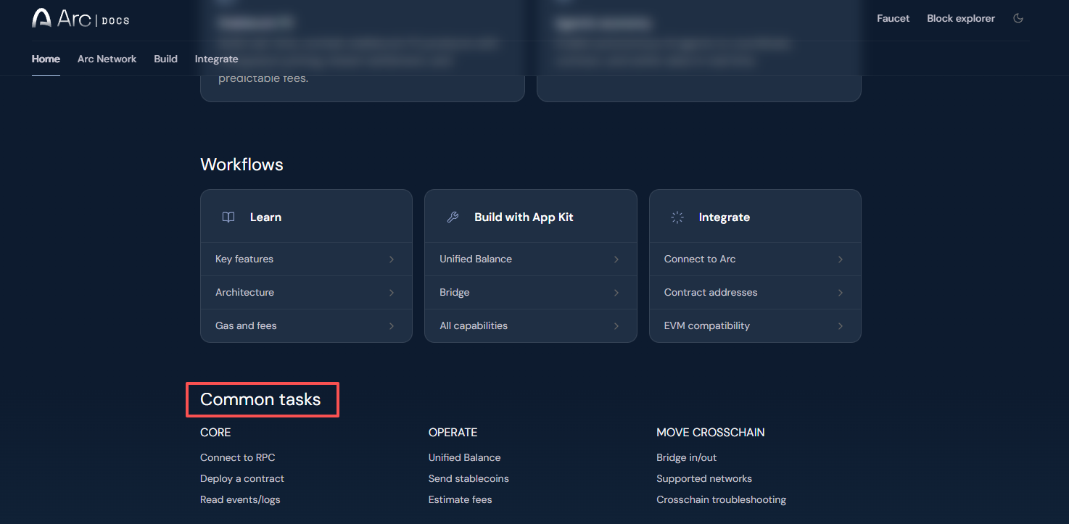This screenshot has height=524, width=1069.
Task: Open the Build tab
Action: click(165, 59)
